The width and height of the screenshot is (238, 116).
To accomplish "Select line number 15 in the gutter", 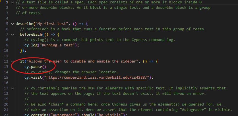I will (x=5, y=78).
